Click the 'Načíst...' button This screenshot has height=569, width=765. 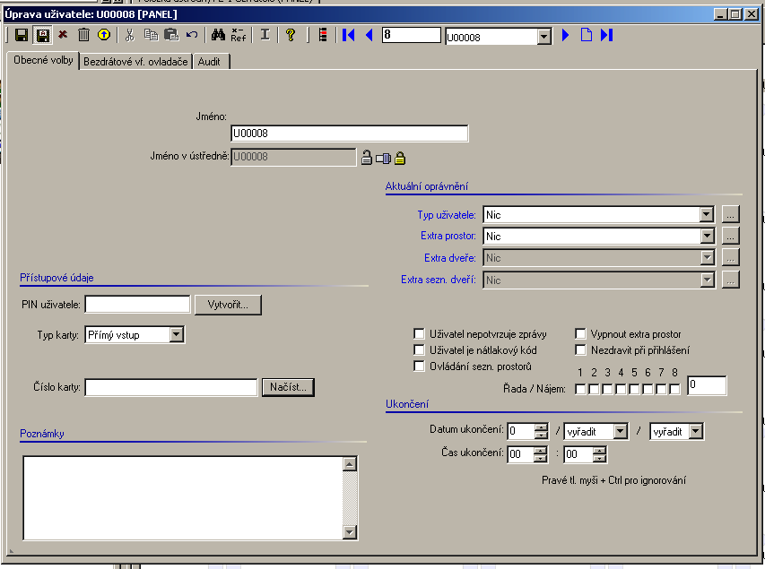click(x=288, y=387)
